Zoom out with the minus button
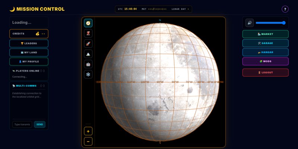Screen dimensions: 298x149 (x=88, y=142)
